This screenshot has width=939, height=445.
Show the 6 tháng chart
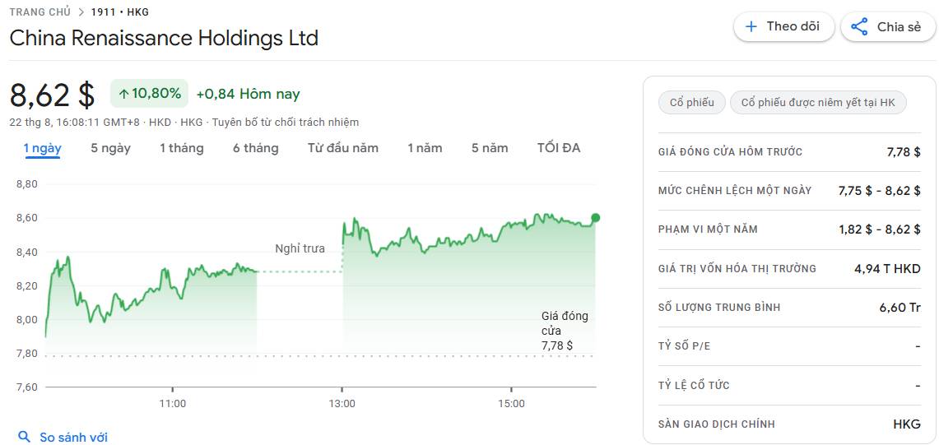point(256,148)
